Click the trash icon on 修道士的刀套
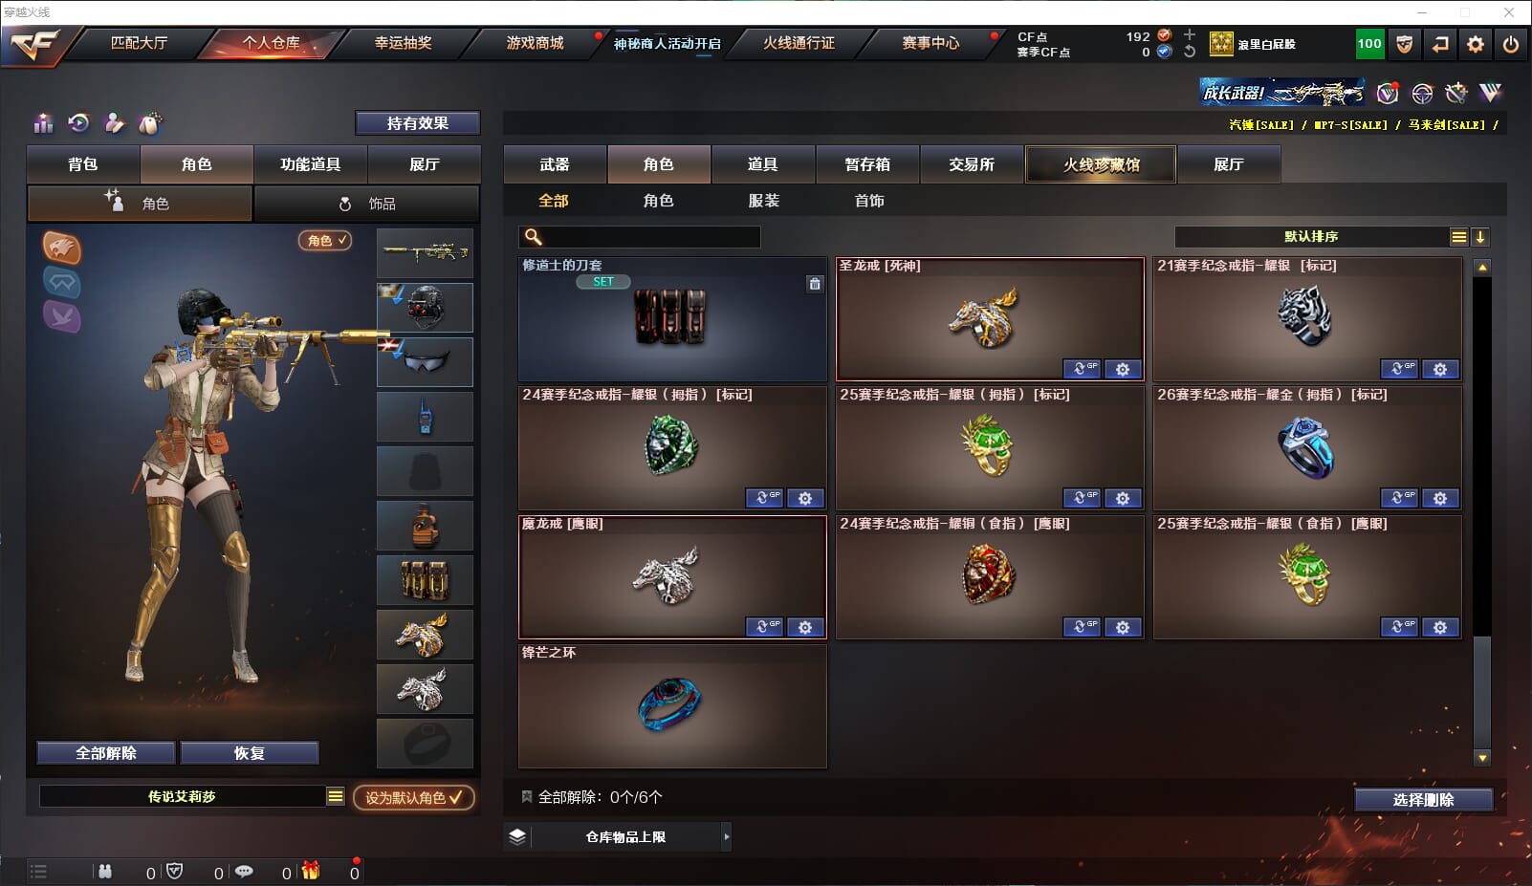Screen dimensions: 1532x886 (815, 283)
